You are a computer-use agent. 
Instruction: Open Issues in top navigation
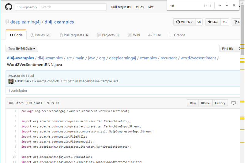click(139, 7)
